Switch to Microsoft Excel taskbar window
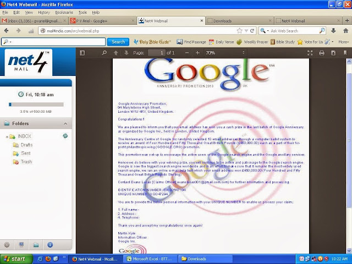 pos(150,259)
